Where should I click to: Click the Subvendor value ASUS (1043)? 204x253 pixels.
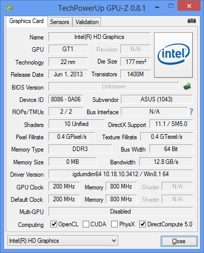pyautogui.click(x=157, y=99)
